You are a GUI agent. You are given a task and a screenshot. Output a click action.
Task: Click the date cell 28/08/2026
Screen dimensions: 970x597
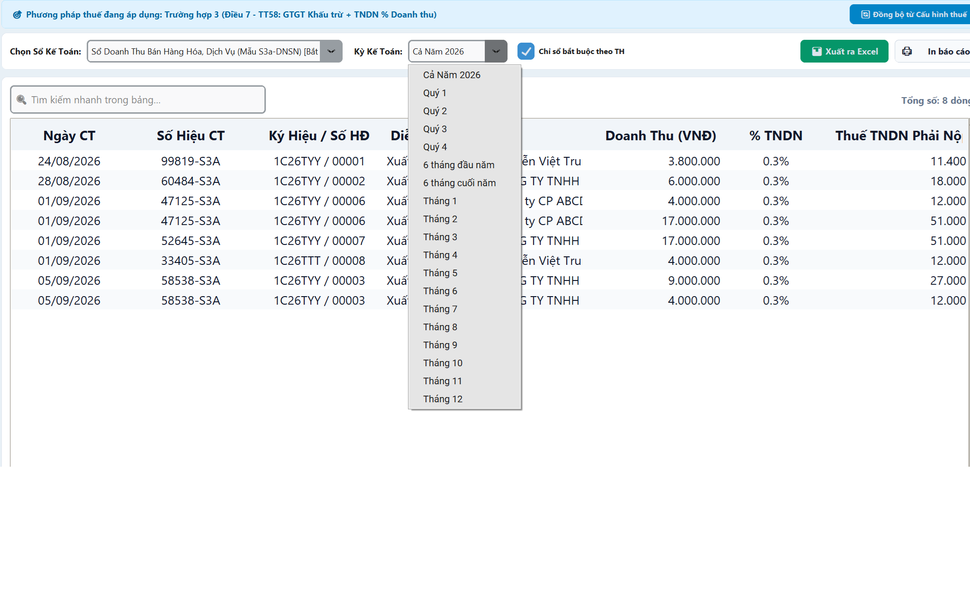coord(69,181)
